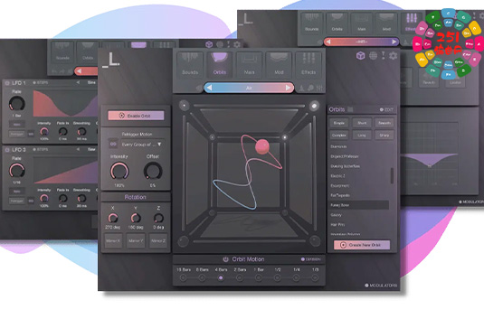Screen dimensions: 484x328
Task: Filter orbits by the Smooth tag
Action: click(x=384, y=123)
